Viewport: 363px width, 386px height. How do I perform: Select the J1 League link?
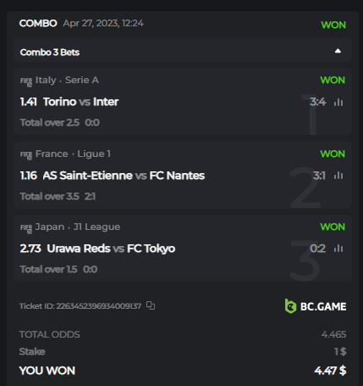click(x=96, y=227)
